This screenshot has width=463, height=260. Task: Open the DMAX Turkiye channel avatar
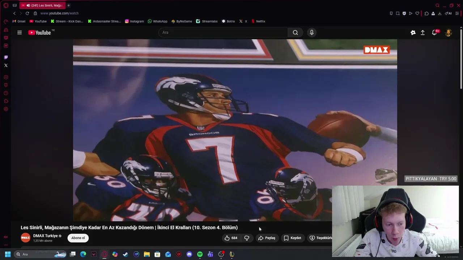pos(25,238)
